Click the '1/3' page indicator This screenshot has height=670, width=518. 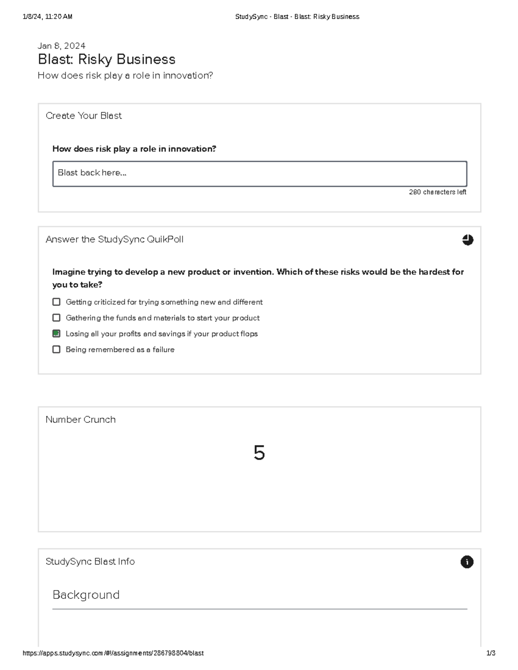pyautogui.click(x=491, y=653)
